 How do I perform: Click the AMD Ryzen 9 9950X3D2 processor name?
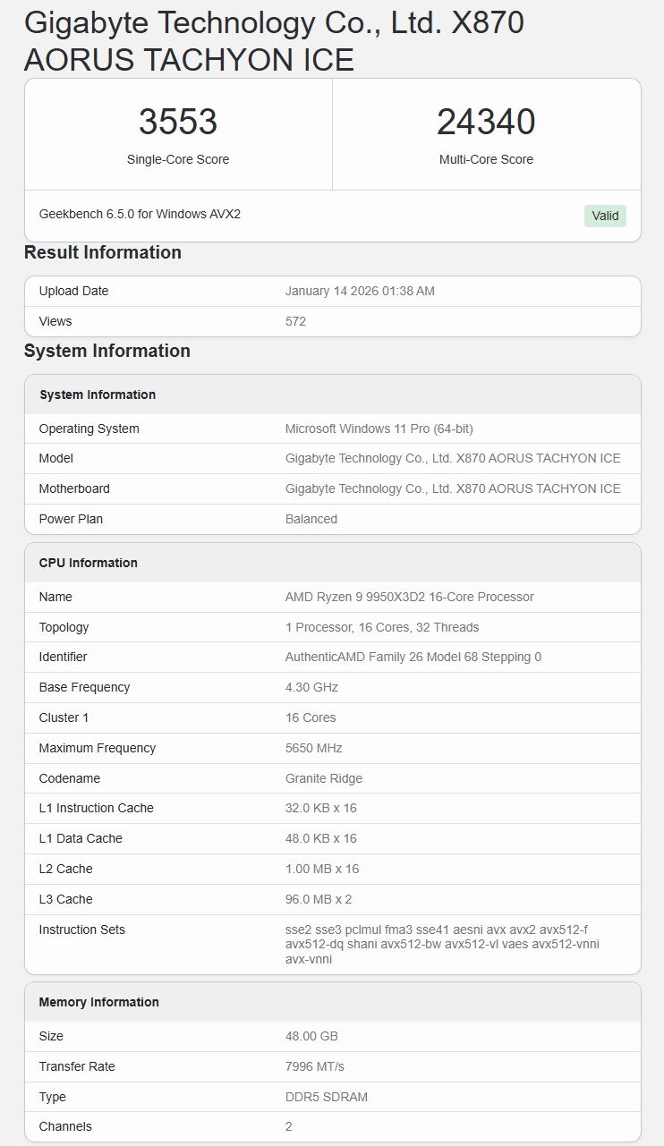[409, 597]
